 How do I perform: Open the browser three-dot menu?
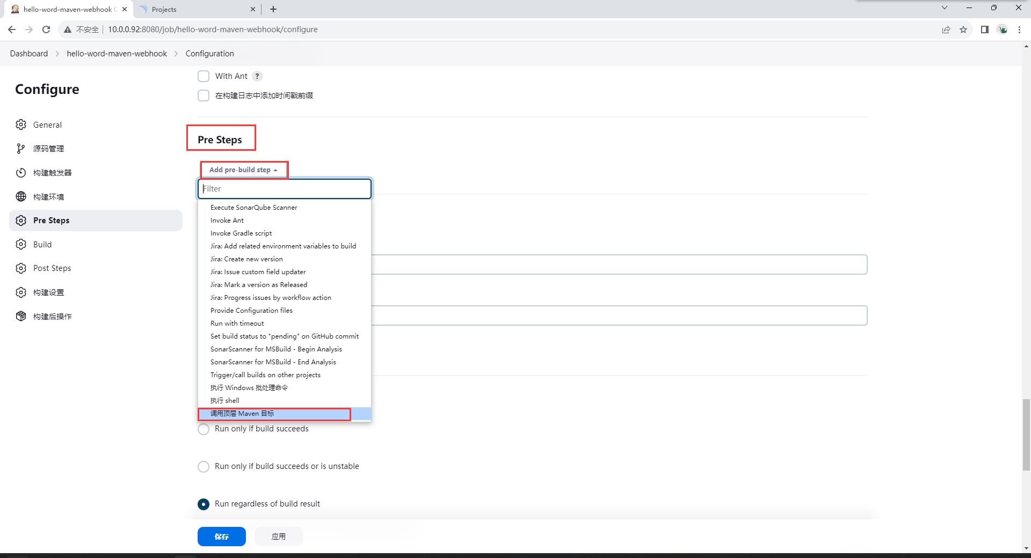[1019, 30]
